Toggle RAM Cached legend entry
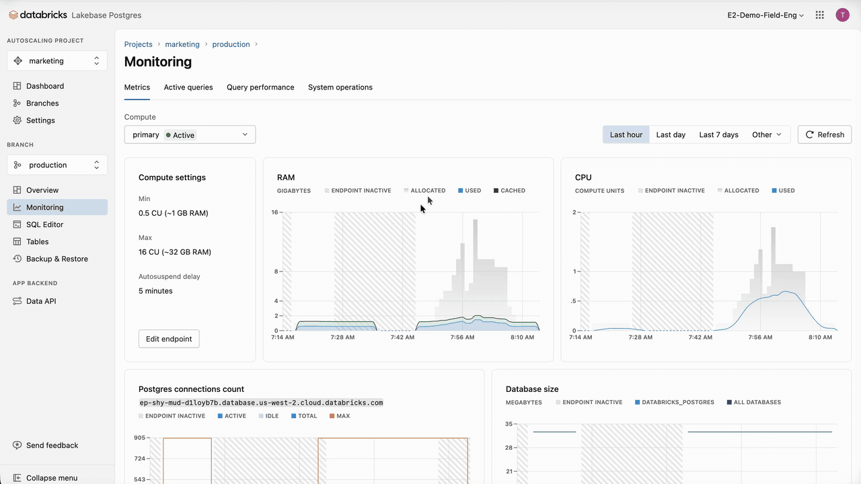Image resolution: width=861 pixels, height=484 pixels. coord(509,190)
